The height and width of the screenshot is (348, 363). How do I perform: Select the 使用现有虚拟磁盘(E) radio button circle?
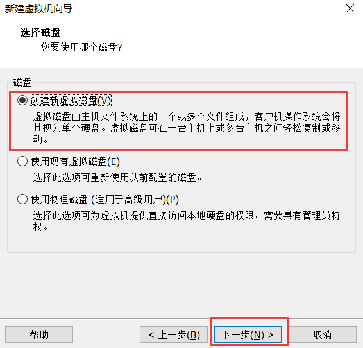point(22,161)
